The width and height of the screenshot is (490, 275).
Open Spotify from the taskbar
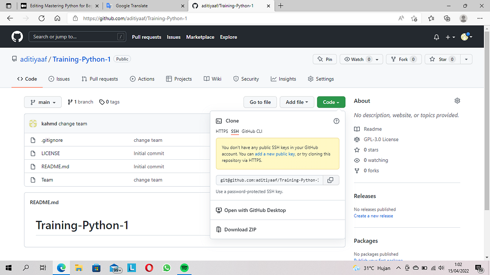coord(184,268)
